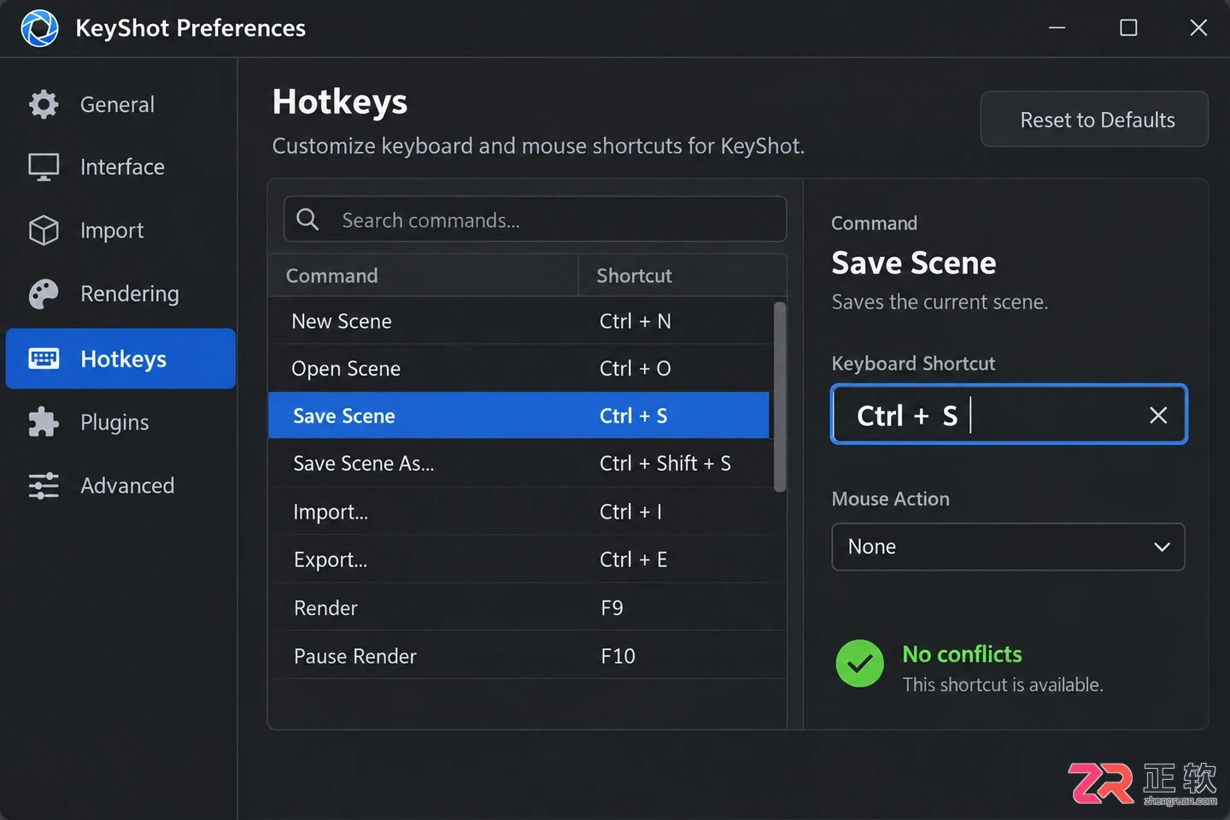Open the Mouse Action dropdown
The height and width of the screenshot is (820, 1230).
tap(1008, 547)
